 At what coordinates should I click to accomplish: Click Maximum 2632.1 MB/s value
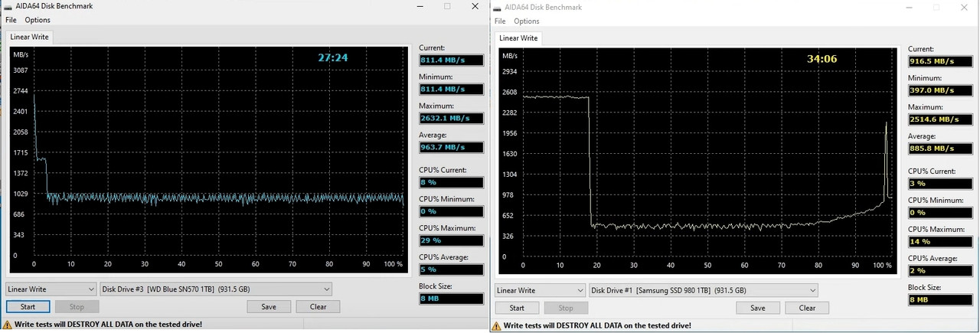coord(452,118)
